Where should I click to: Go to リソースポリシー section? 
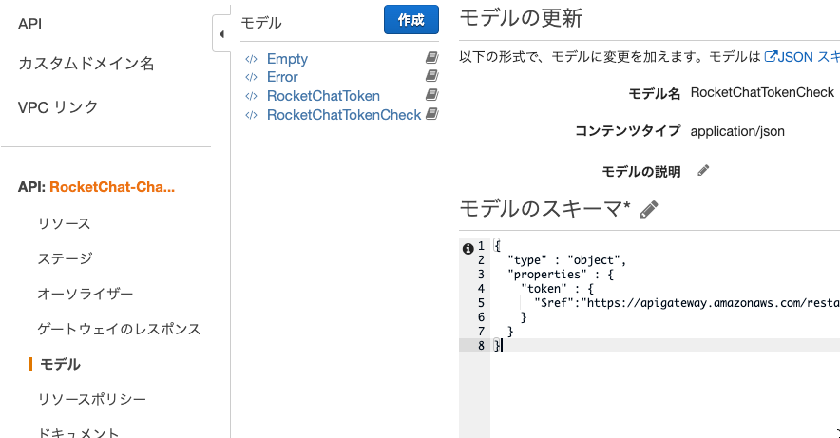tap(91, 399)
